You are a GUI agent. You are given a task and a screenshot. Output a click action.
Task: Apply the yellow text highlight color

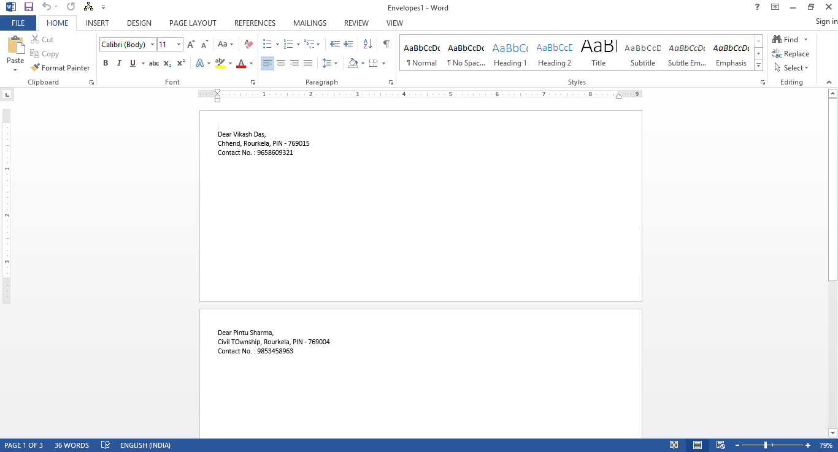coord(220,63)
